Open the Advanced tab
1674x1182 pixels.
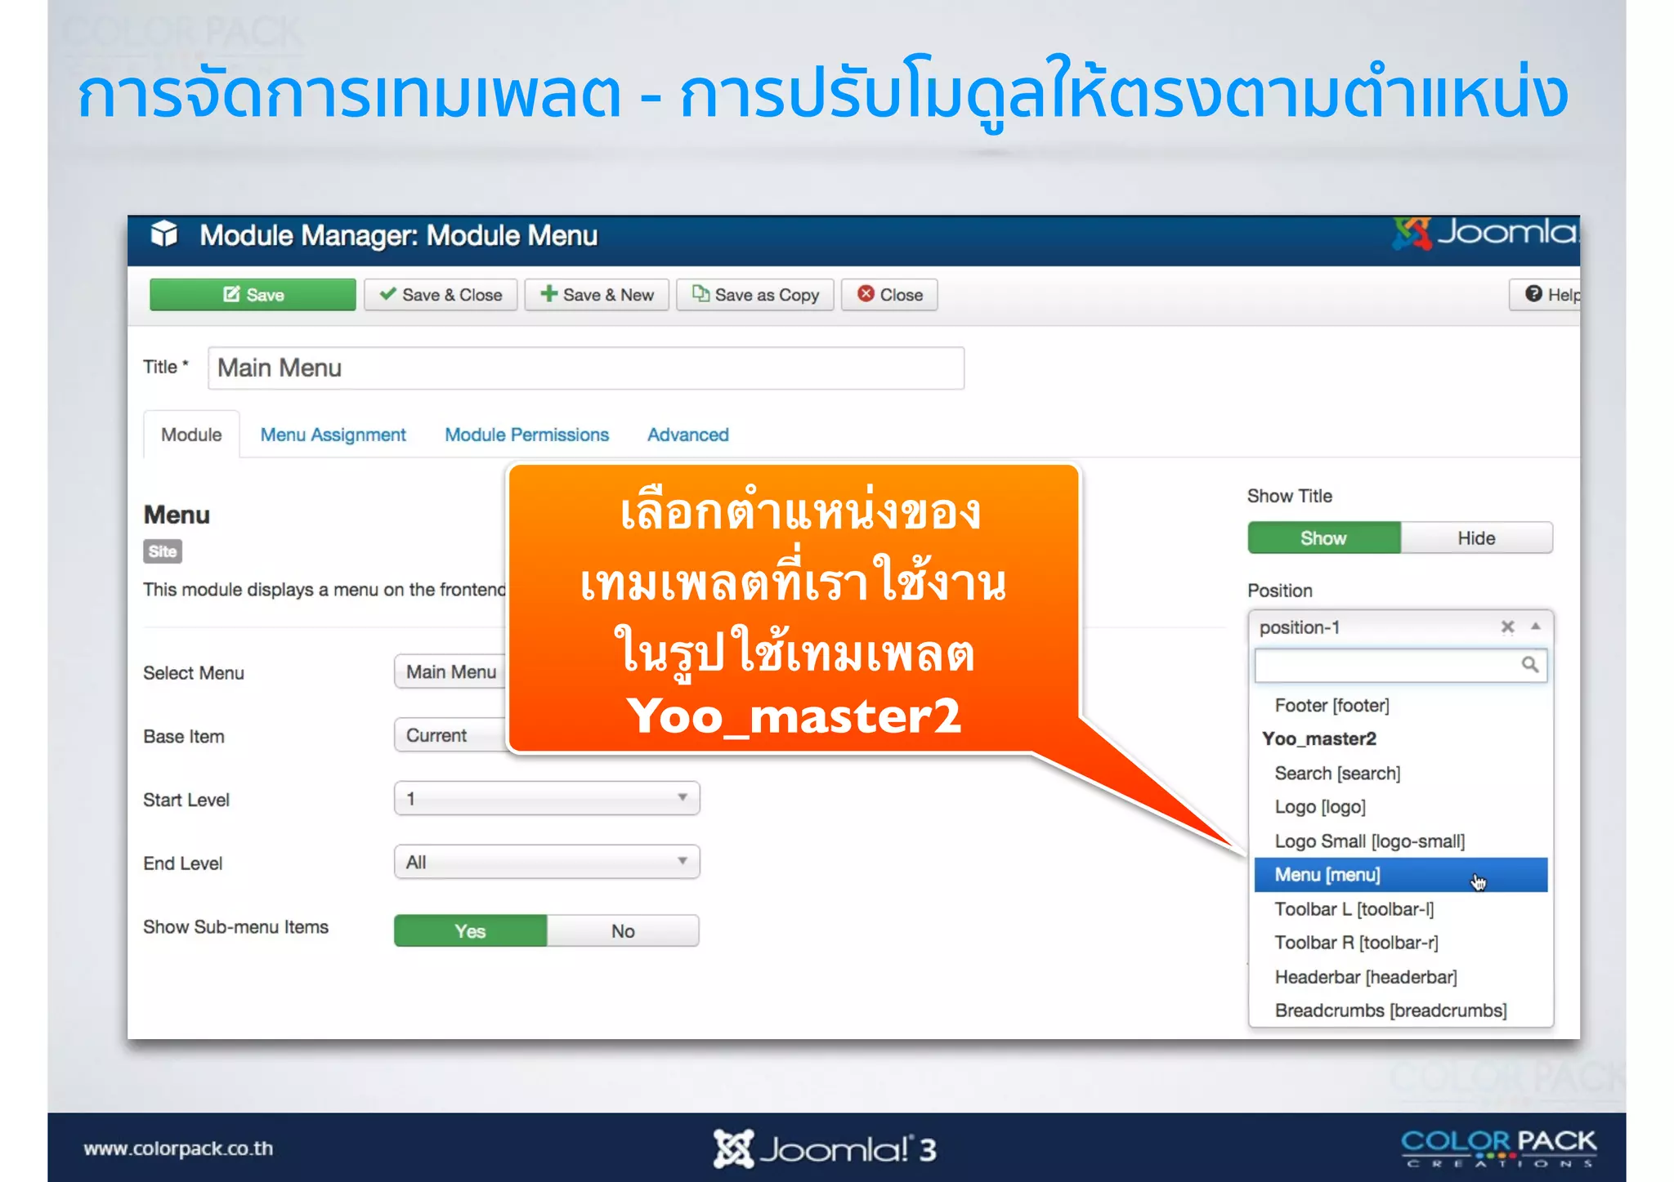(x=688, y=435)
